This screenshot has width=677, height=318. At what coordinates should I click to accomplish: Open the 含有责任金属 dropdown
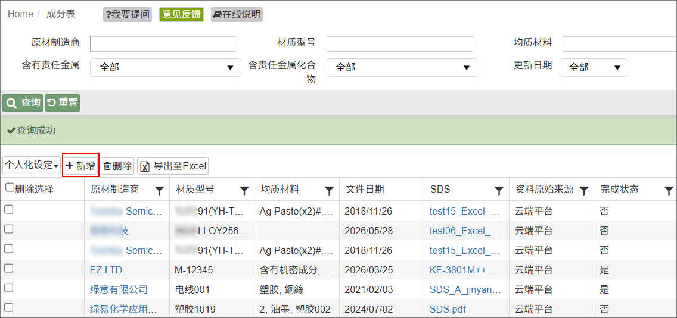point(165,67)
